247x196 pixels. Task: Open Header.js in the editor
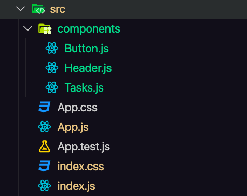point(88,68)
